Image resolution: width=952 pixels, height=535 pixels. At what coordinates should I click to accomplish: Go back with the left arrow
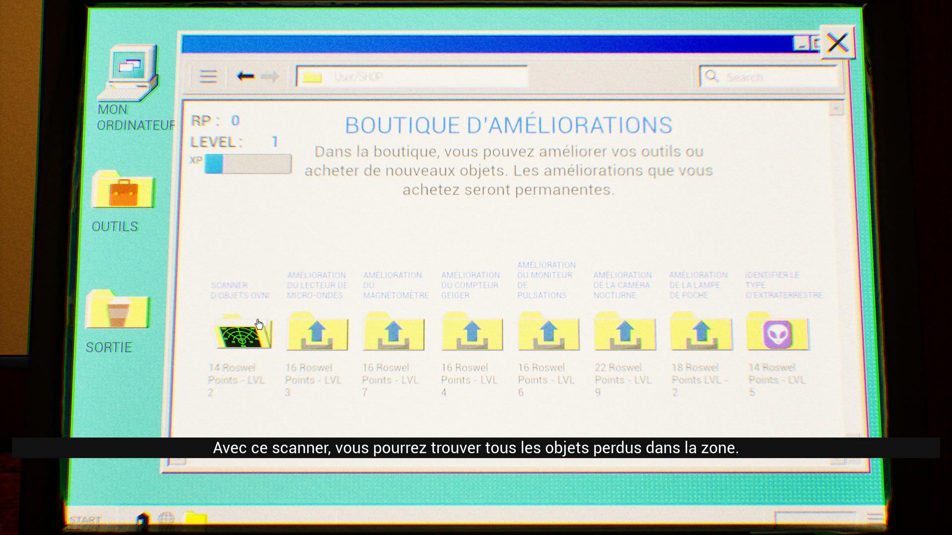(245, 76)
